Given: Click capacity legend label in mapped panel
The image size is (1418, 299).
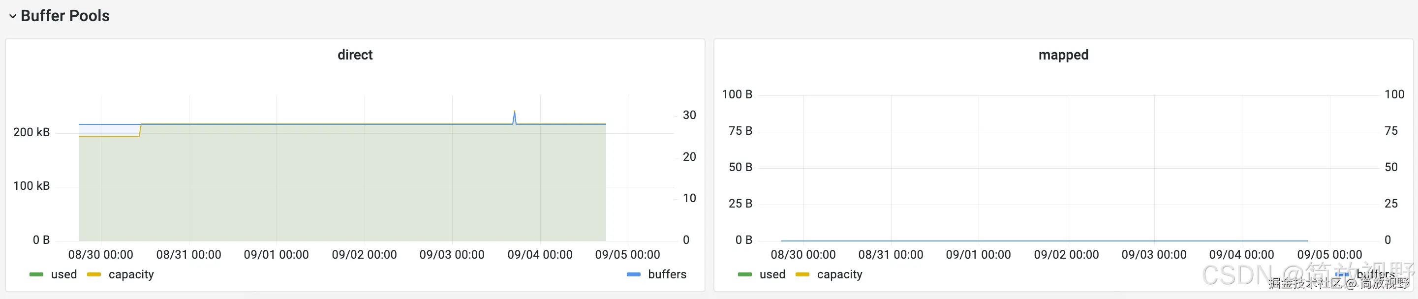Looking at the screenshot, I should tap(839, 274).
